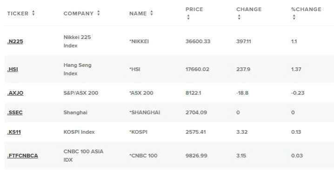Screen dimensions: 334x170
Task: Sort table by the CHANGE sort arrows
Action: [x=239, y=17]
